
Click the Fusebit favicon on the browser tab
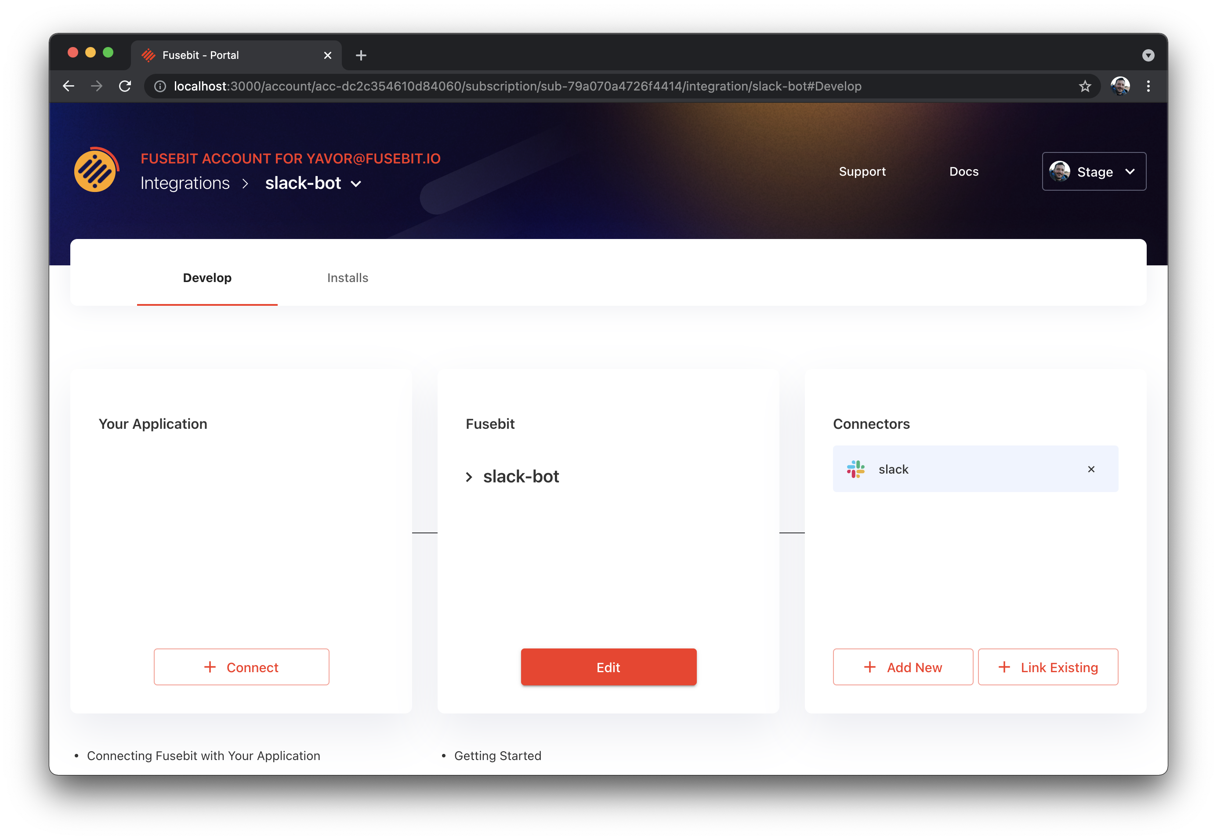click(x=149, y=55)
